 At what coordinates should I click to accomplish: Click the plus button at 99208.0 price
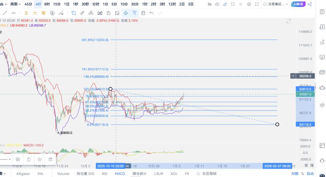293,76
